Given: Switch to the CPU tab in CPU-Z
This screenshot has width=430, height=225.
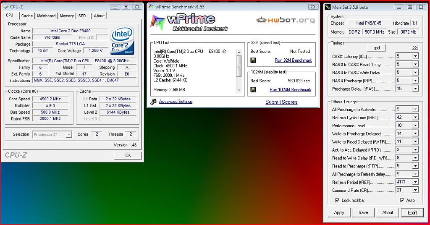Looking at the screenshot, I should 10,16.
